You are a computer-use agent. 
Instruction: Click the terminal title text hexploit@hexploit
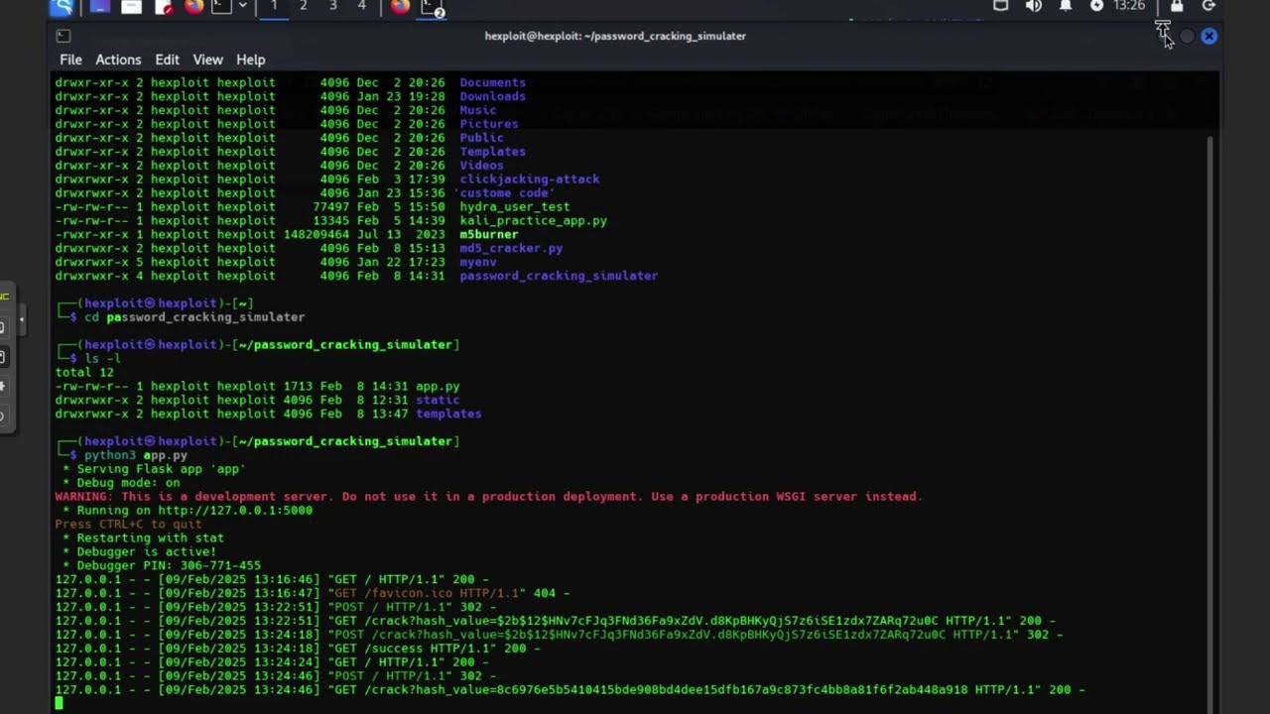pyautogui.click(x=615, y=36)
